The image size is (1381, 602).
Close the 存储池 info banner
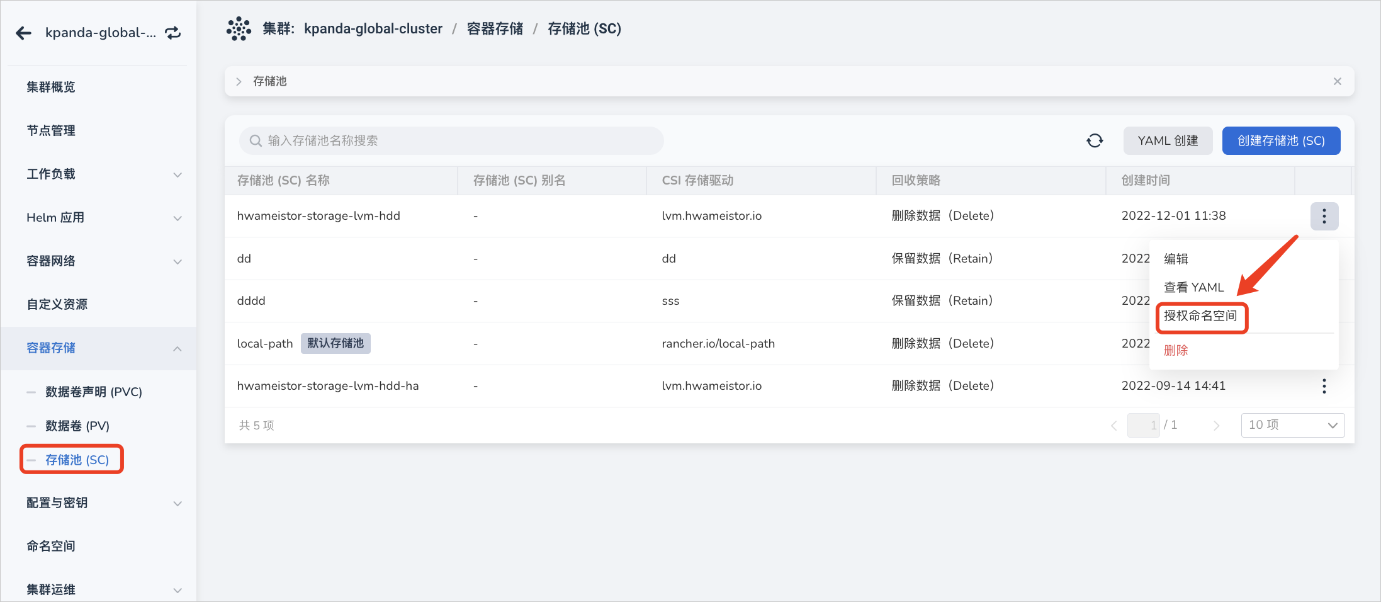1338,81
